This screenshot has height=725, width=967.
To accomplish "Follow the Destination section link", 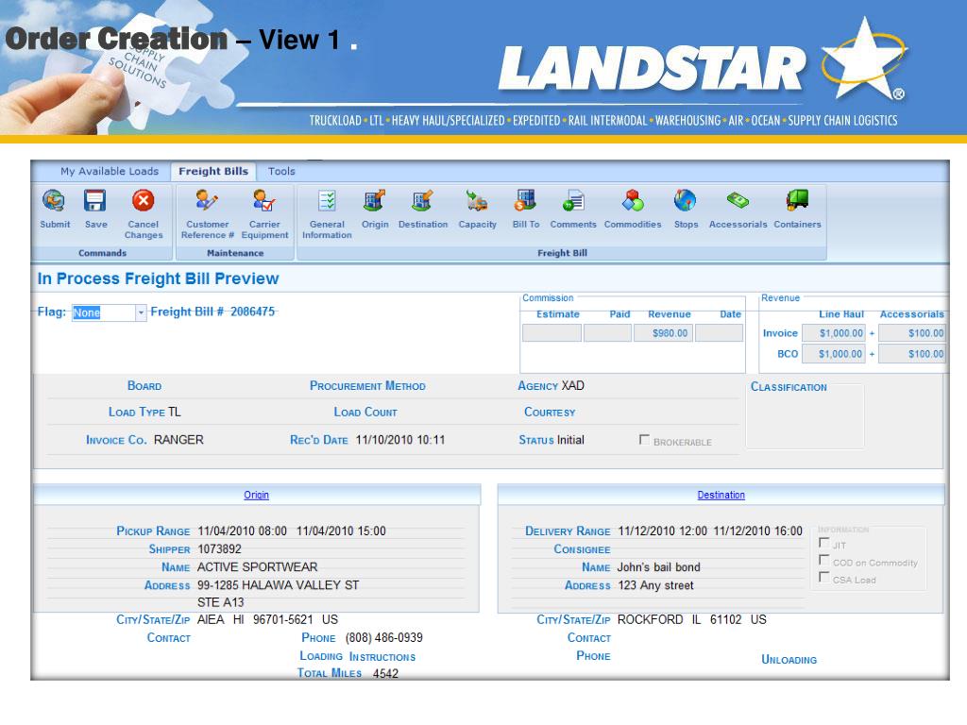I will pos(721,495).
